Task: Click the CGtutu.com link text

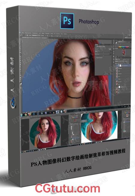Action: pyautogui.click(x=67, y=189)
